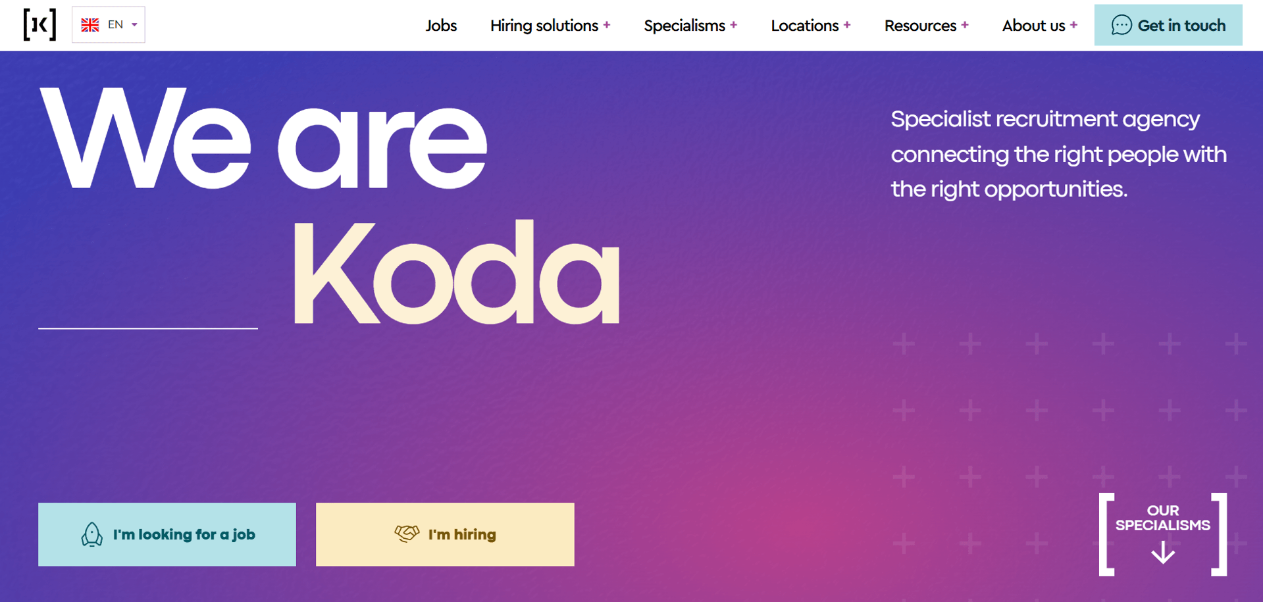The width and height of the screenshot is (1263, 602).
Task: Jump to Our Specialisms section
Action: (1162, 518)
